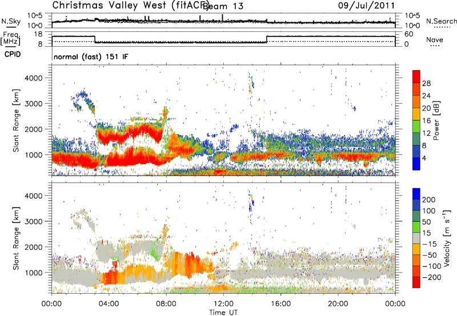Click the '18' frequency axis value
The height and width of the screenshot is (316, 457).
[x=38, y=34]
